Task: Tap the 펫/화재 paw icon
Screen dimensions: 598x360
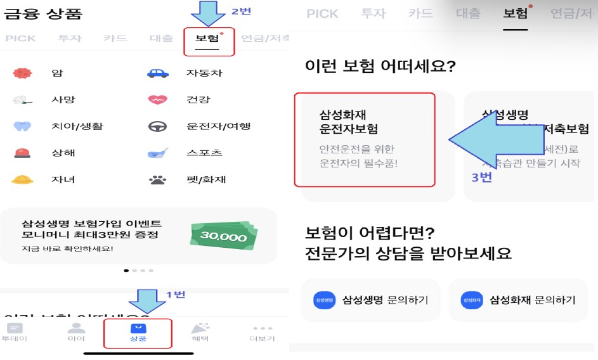Action: 157,179
